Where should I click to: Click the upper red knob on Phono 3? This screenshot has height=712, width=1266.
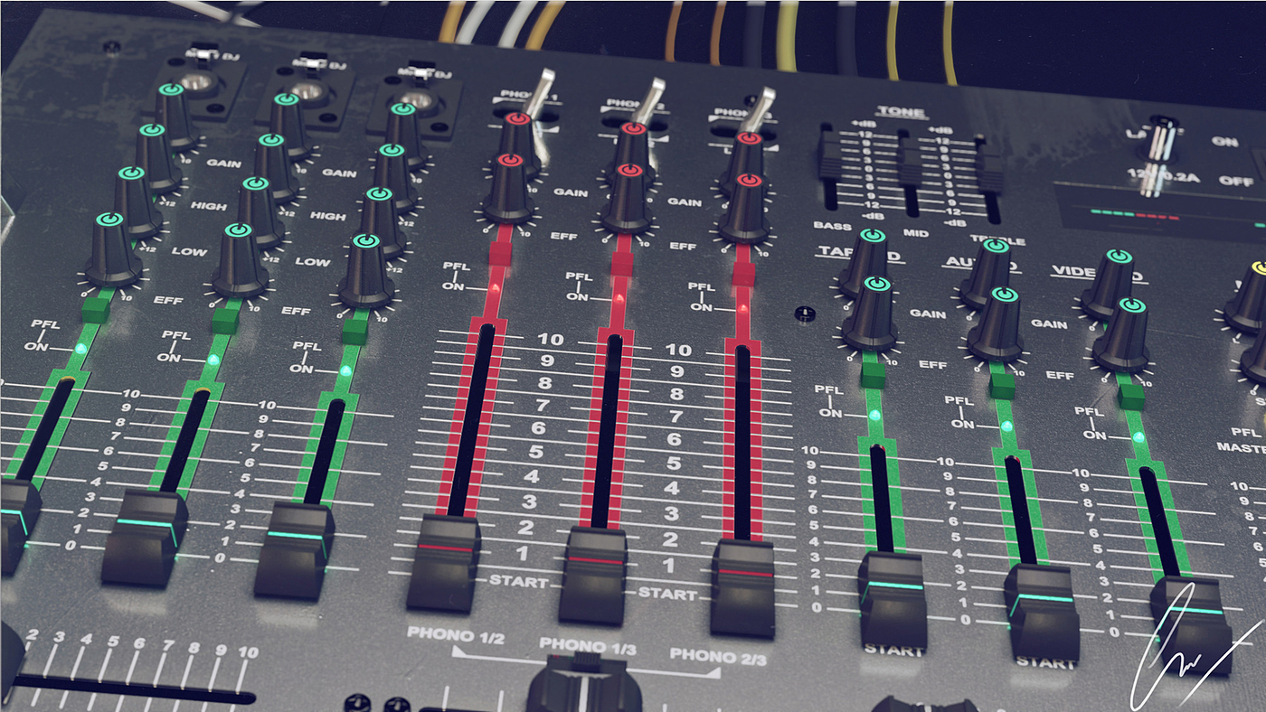[x=747, y=163]
